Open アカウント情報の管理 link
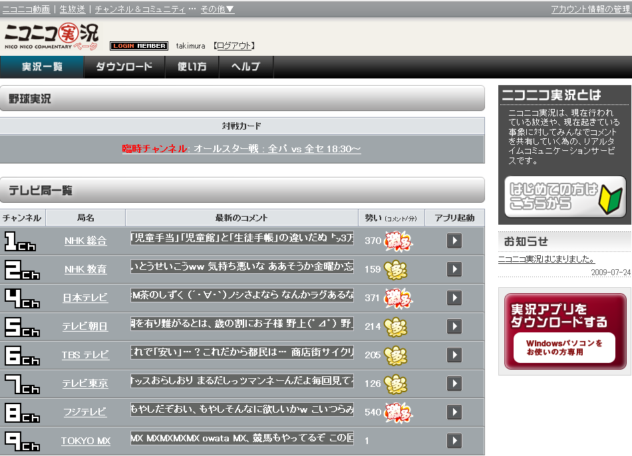This screenshot has height=456, width=632. (x=591, y=9)
